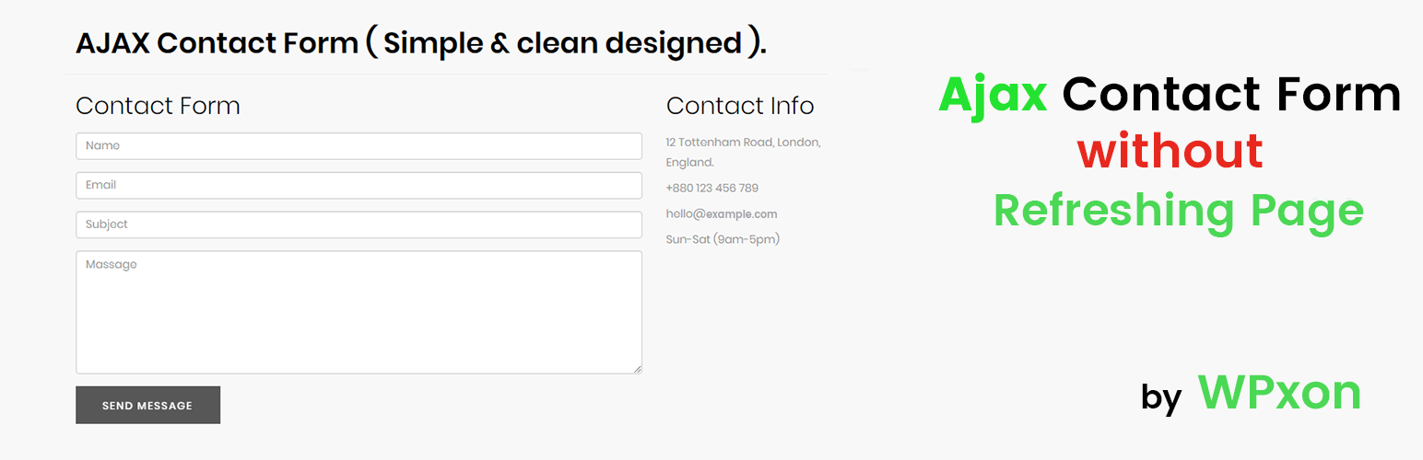Select the 12 Tottenham Road address line

click(743, 142)
